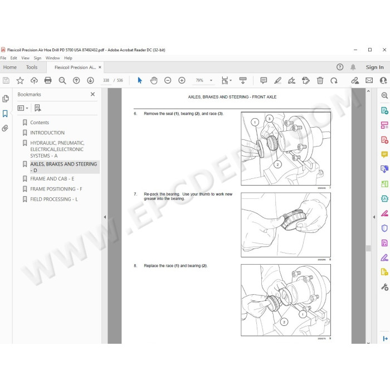Click the share with others icon
This screenshot has height=390, width=390.
tap(383, 80)
